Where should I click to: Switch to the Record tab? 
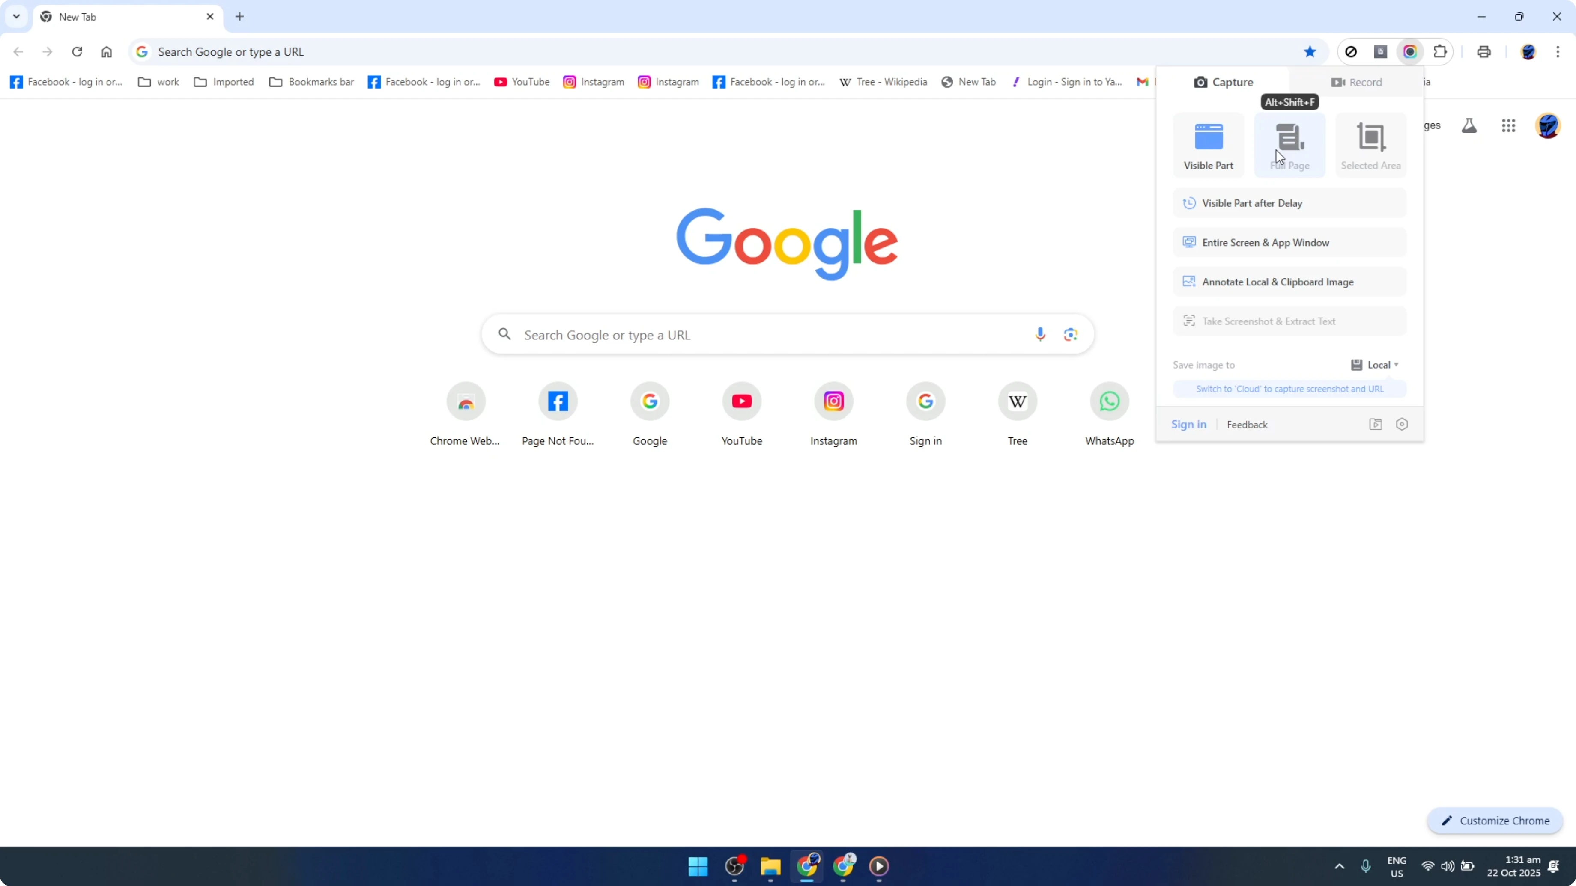click(1357, 81)
